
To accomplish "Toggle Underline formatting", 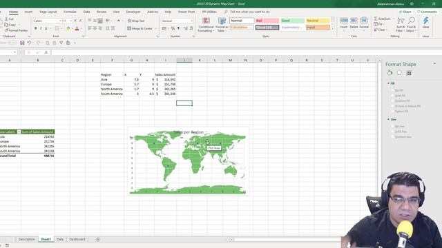I will pos(46,28).
